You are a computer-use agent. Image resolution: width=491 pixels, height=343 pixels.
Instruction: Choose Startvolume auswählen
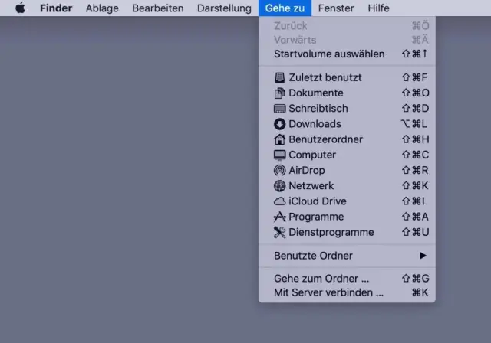click(329, 54)
